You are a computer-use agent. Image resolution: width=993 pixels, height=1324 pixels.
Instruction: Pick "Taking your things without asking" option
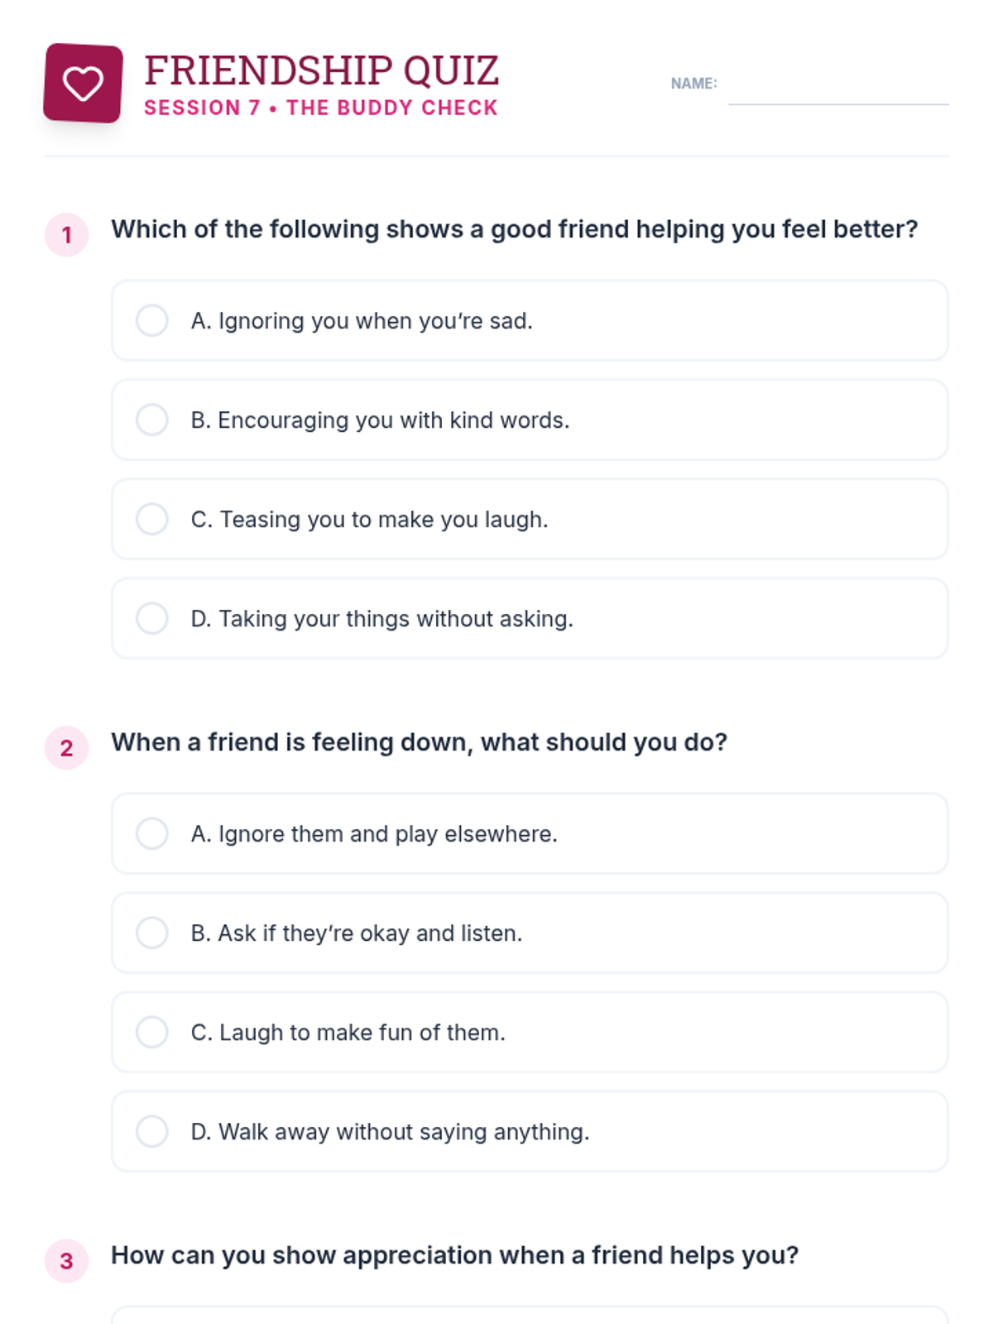click(x=152, y=618)
